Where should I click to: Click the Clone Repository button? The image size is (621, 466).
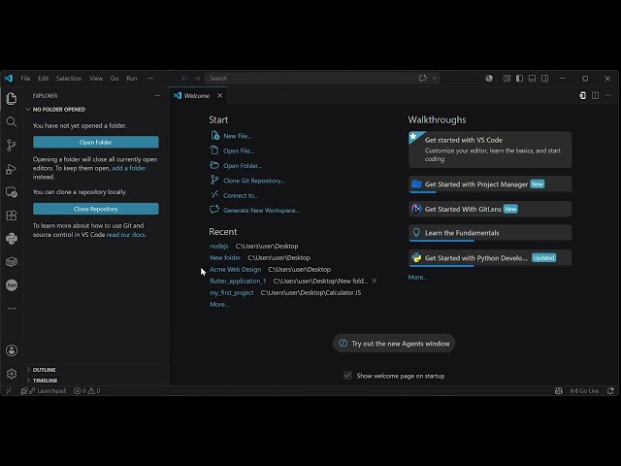point(96,209)
